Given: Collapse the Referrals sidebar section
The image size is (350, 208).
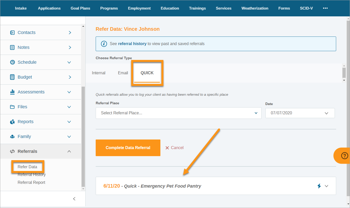Looking at the screenshot, I should [x=69, y=151].
